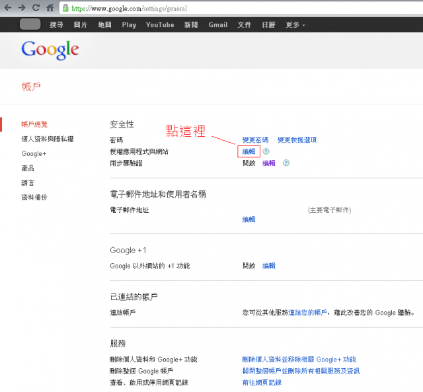Open 搜尋 in the black Google bar
This screenshot has width=423, height=392.
[x=56, y=25]
